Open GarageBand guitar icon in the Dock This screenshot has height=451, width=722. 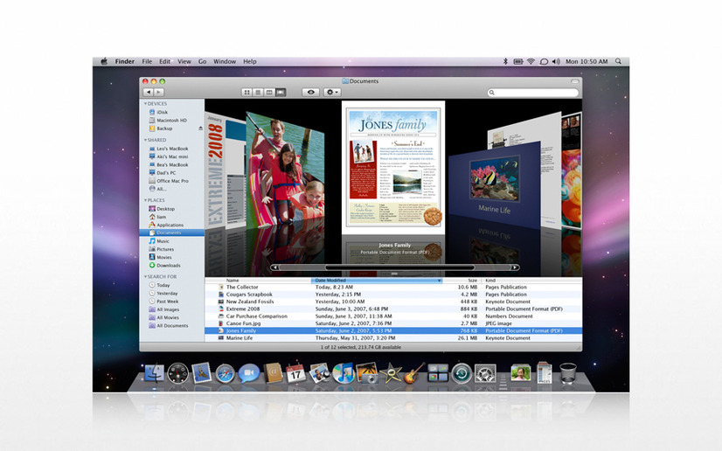[x=414, y=372]
